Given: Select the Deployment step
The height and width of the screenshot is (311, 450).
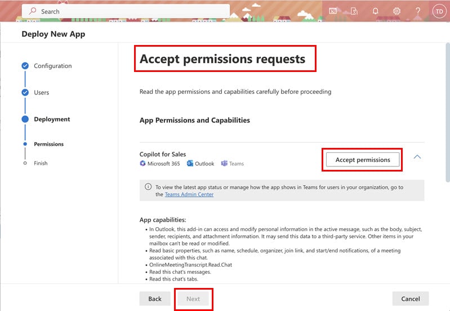Looking at the screenshot, I should 52,119.
